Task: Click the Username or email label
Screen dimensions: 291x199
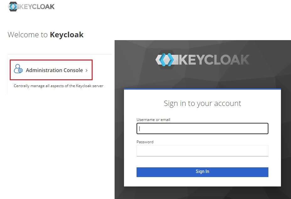Action: point(153,119)
